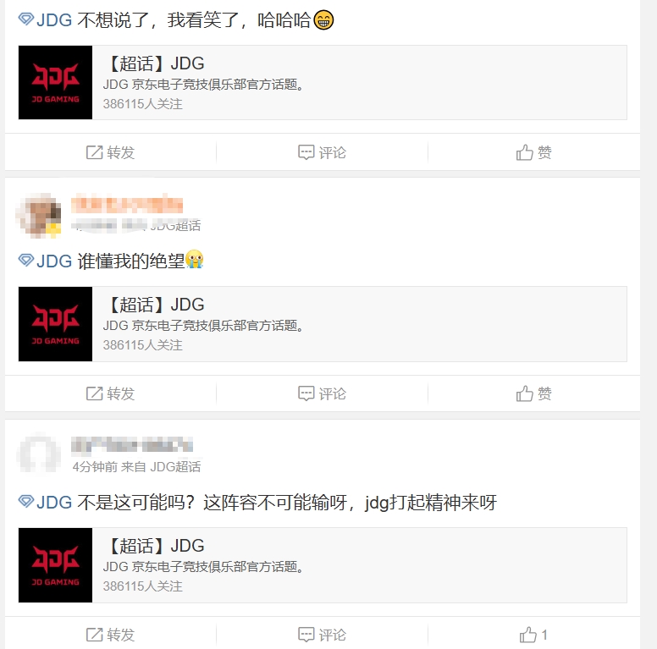Screen dimensions: 657x649
Task: Repost the 'jdg打起精神来呀' post
Action: 110,635
